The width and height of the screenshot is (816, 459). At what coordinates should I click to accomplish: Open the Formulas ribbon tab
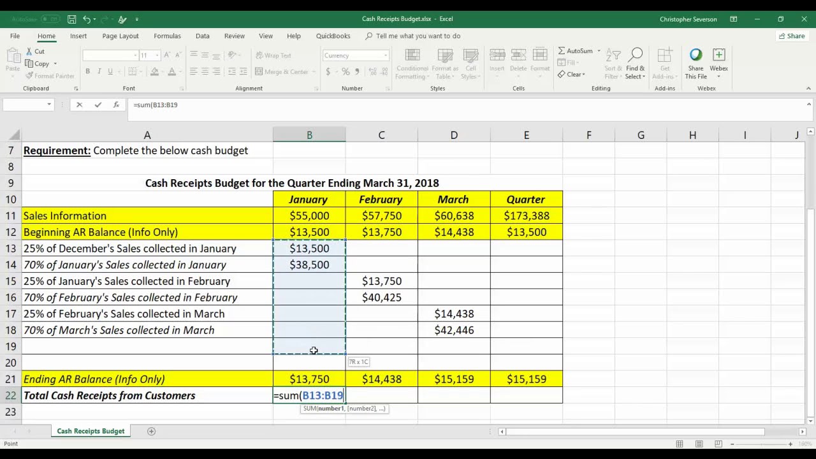pyautogui.click(x=167, y=36)
